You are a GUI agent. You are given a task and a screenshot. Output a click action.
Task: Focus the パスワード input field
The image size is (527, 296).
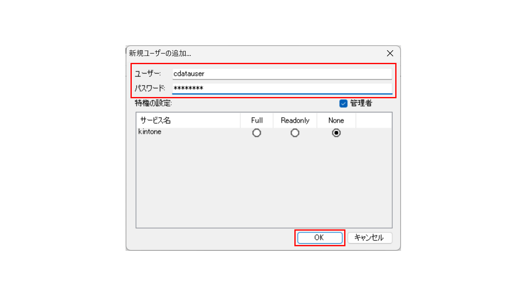(282, 88)
